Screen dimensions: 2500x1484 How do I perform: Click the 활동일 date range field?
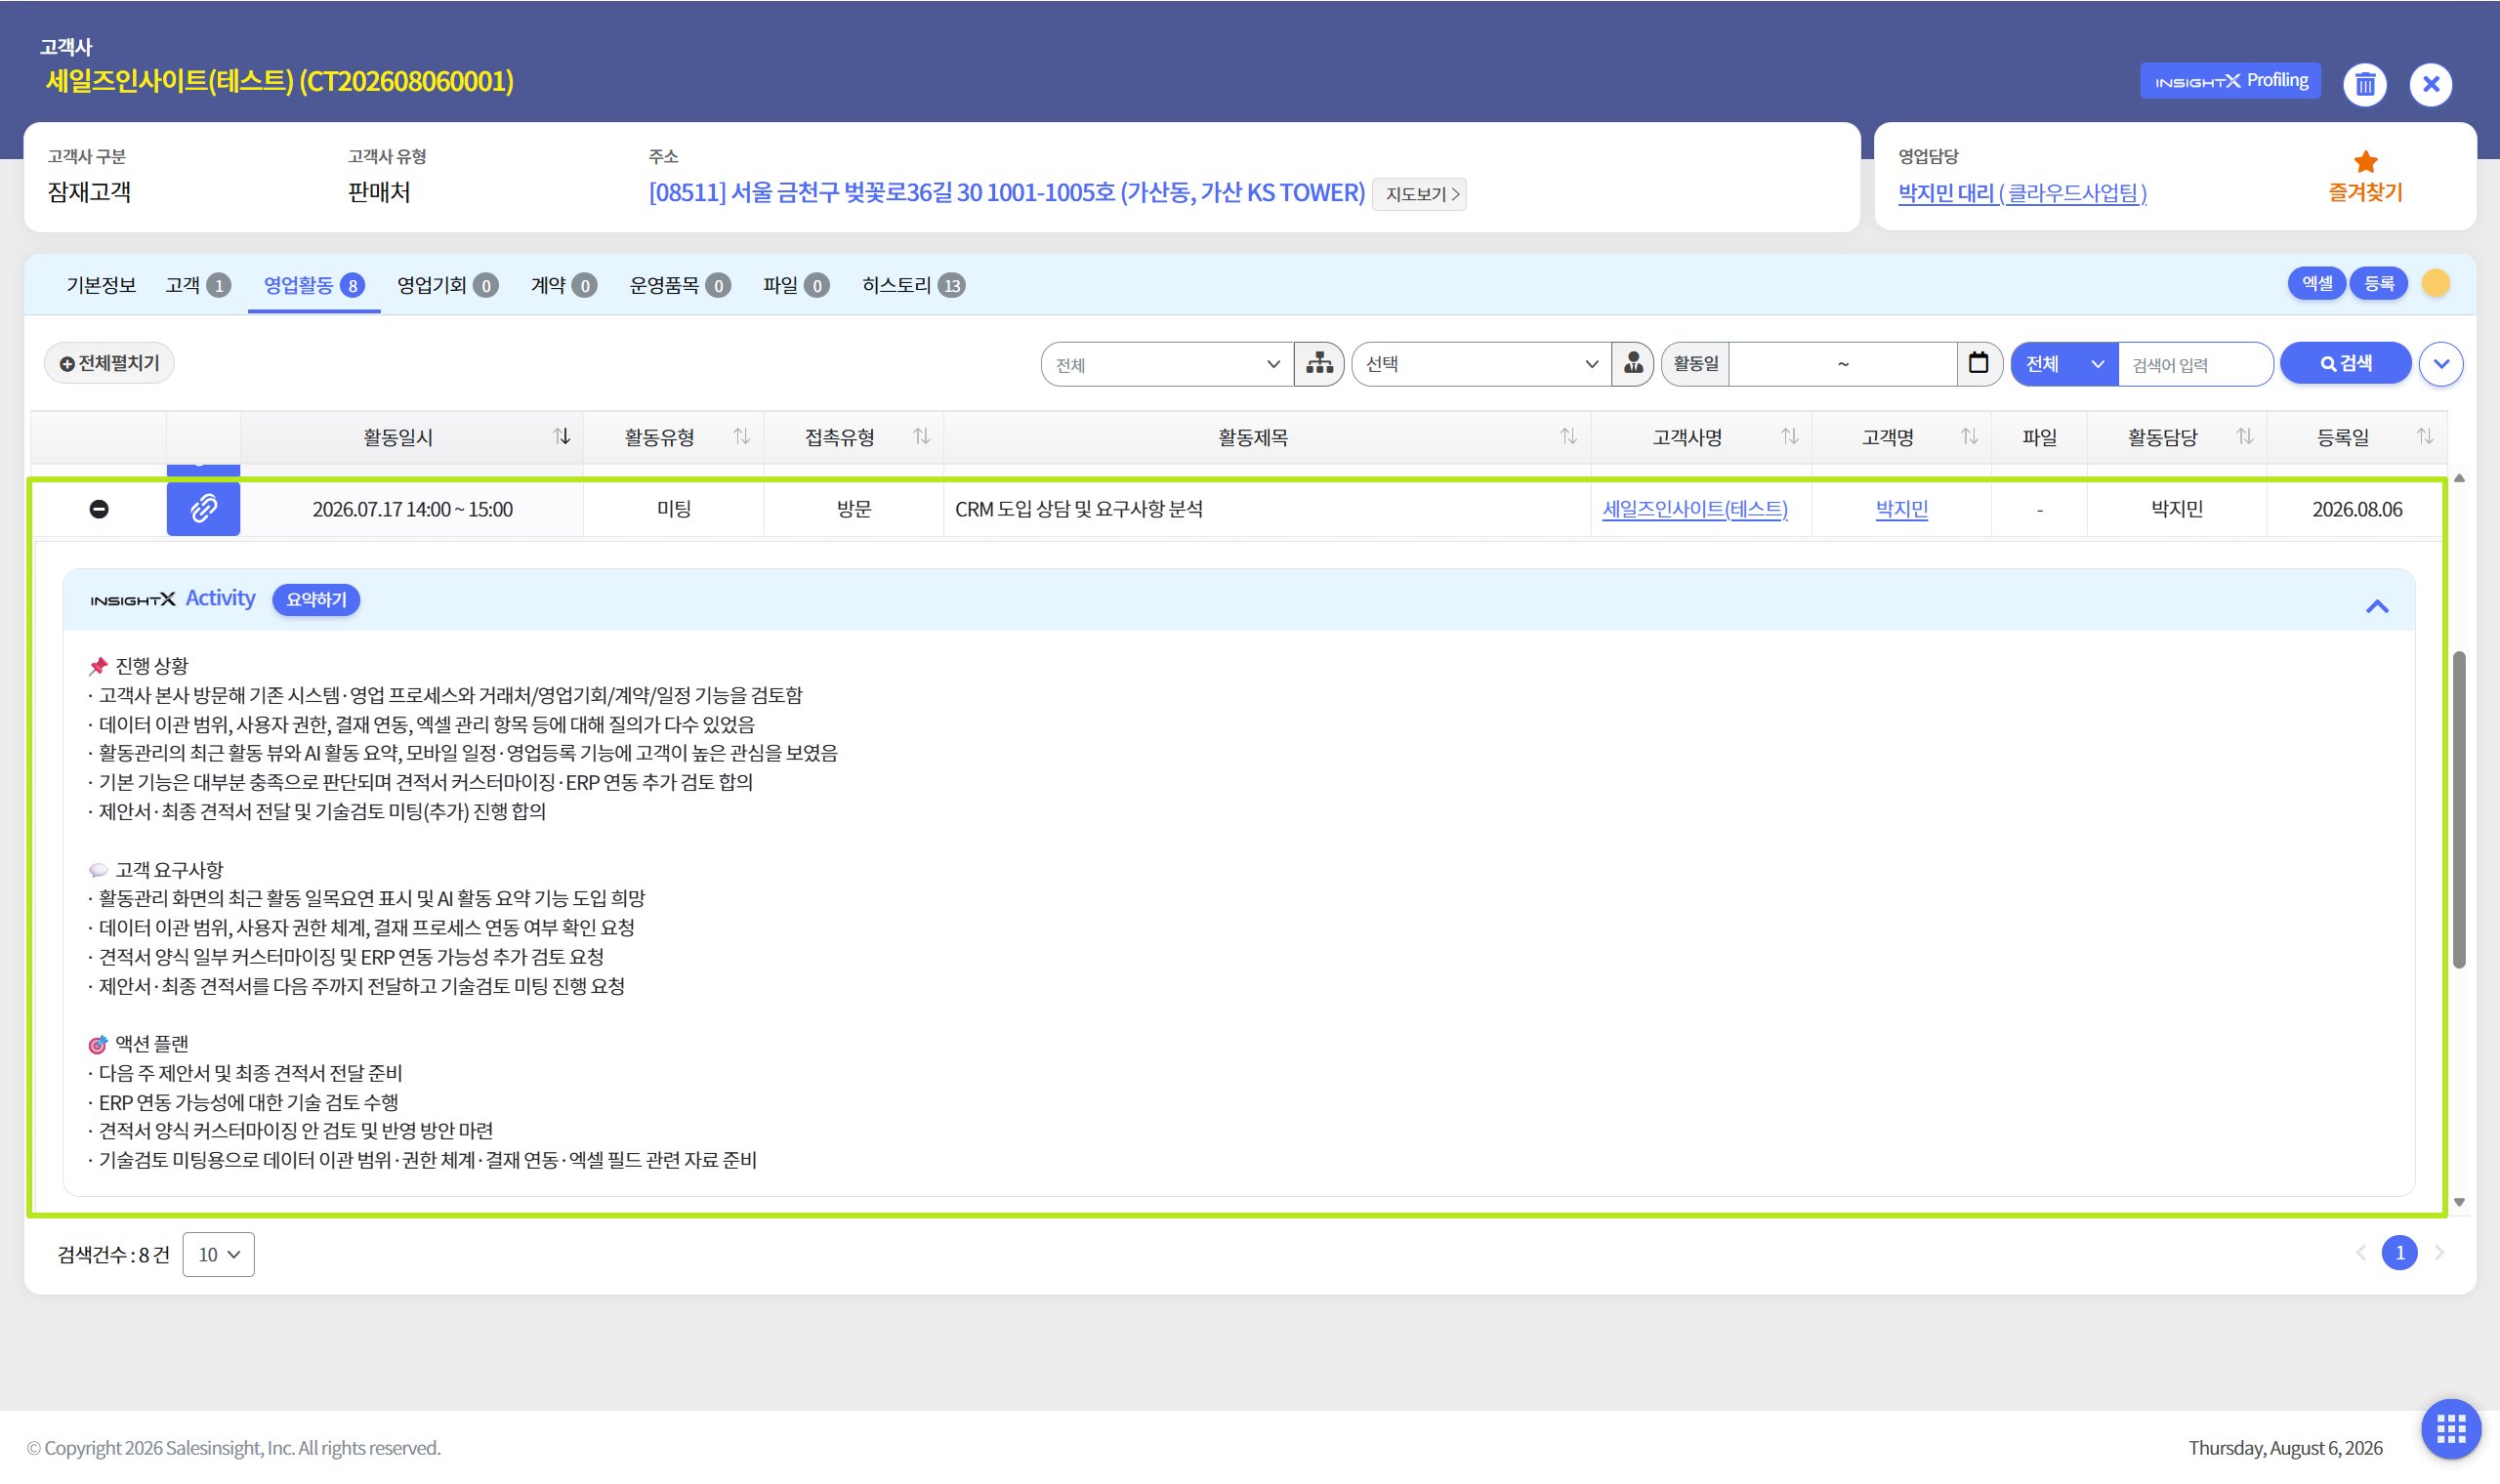point(1842,365)
